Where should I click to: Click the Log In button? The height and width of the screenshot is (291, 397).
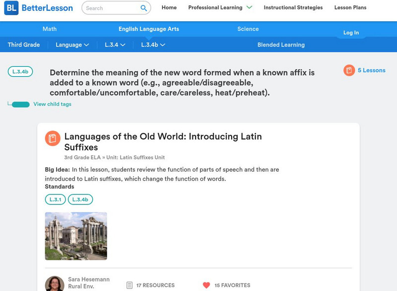[x=351, y=33]
